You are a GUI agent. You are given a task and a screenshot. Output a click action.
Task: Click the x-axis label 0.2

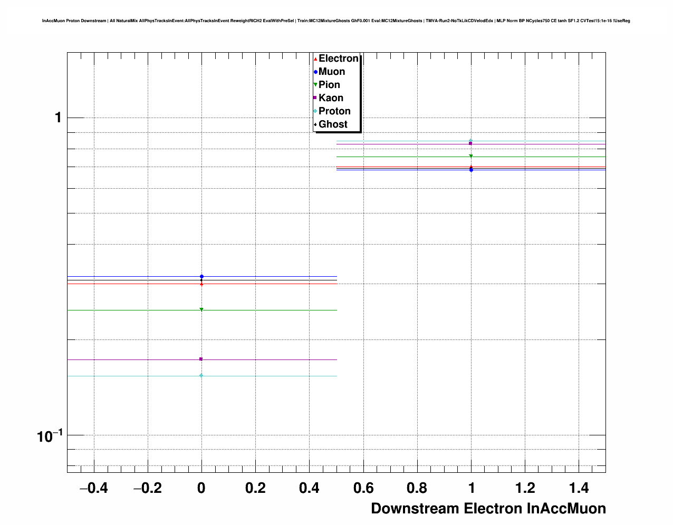coord(255,488)
